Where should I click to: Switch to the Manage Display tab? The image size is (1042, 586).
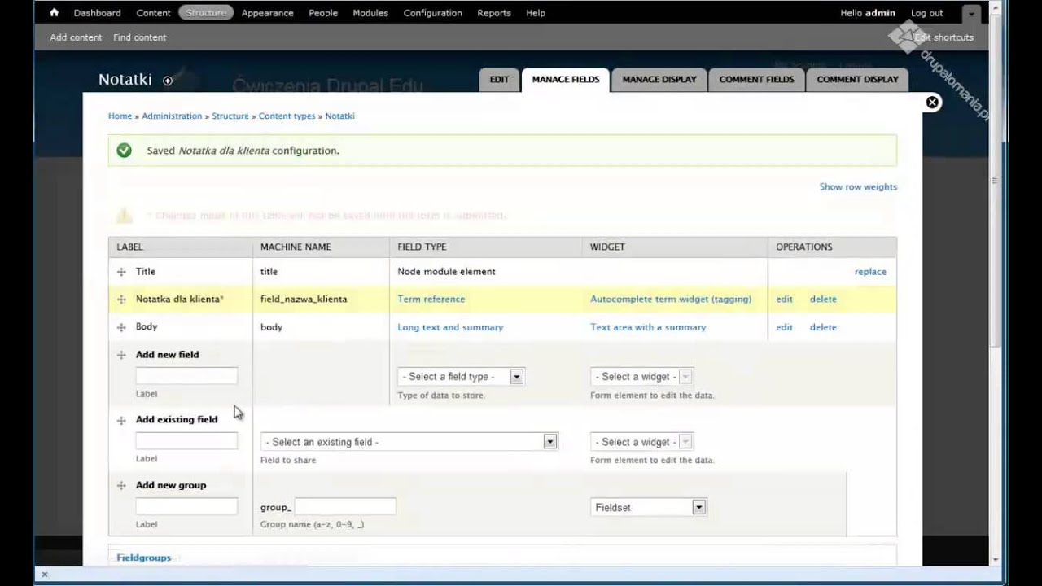pyautogui.click(x=659, y=80)
